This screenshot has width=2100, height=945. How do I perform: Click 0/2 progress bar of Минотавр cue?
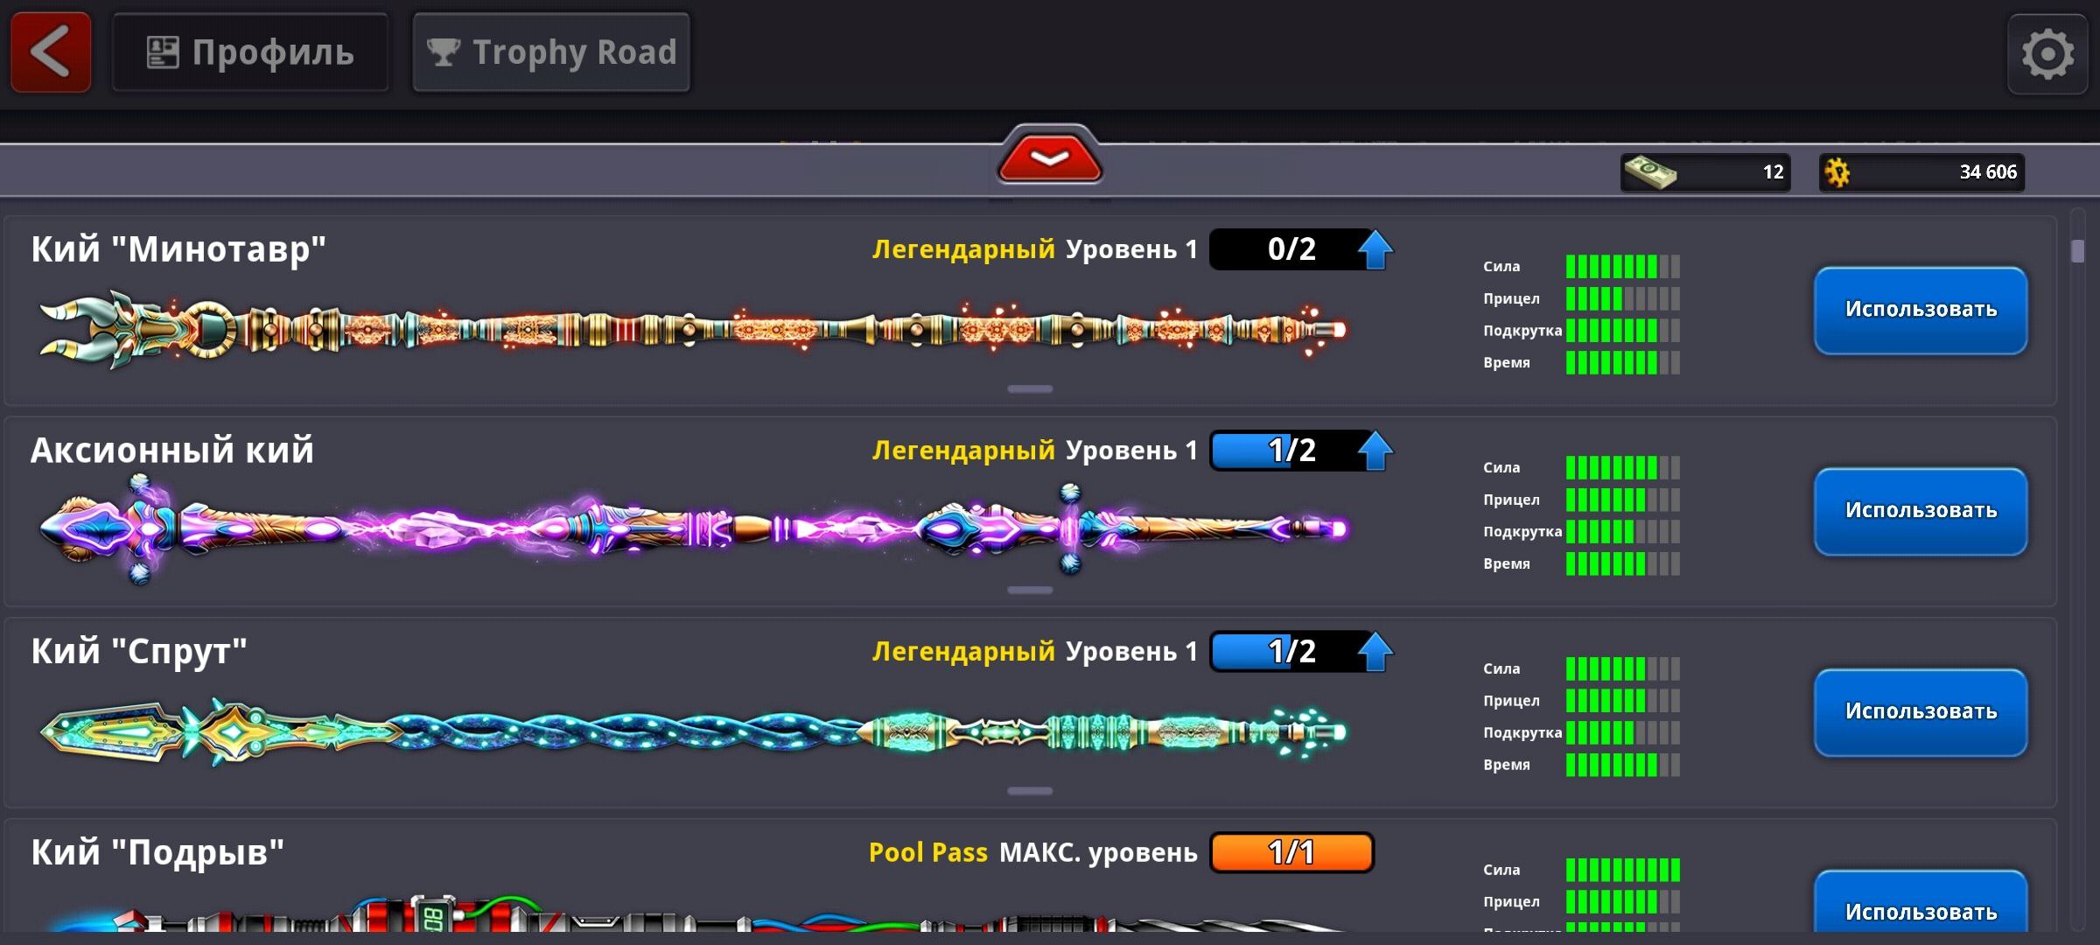1291,249
